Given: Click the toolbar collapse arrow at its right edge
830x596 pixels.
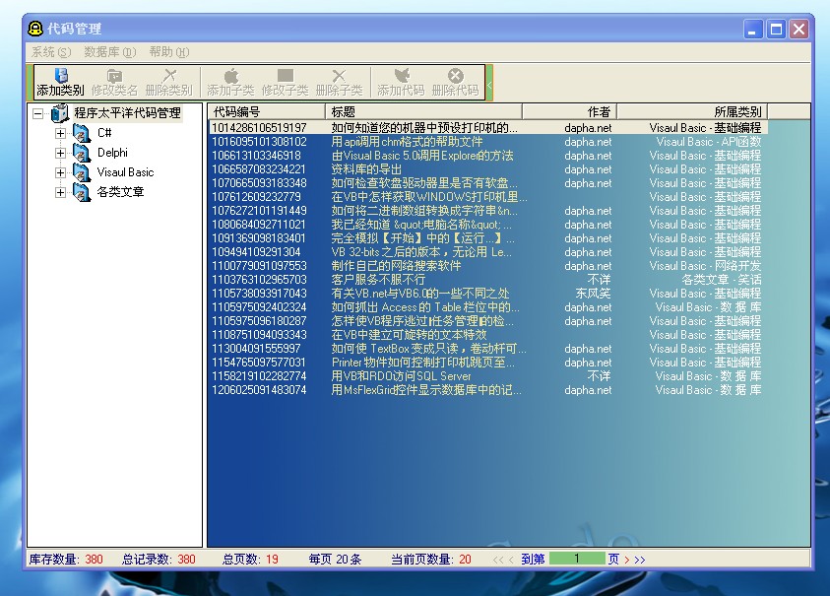Looking at the screenshot, I should click(x=489, y=83).
